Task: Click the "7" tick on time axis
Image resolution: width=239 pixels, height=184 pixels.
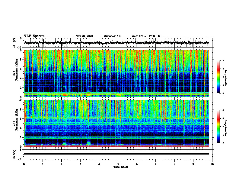Action: coord(156,164)
